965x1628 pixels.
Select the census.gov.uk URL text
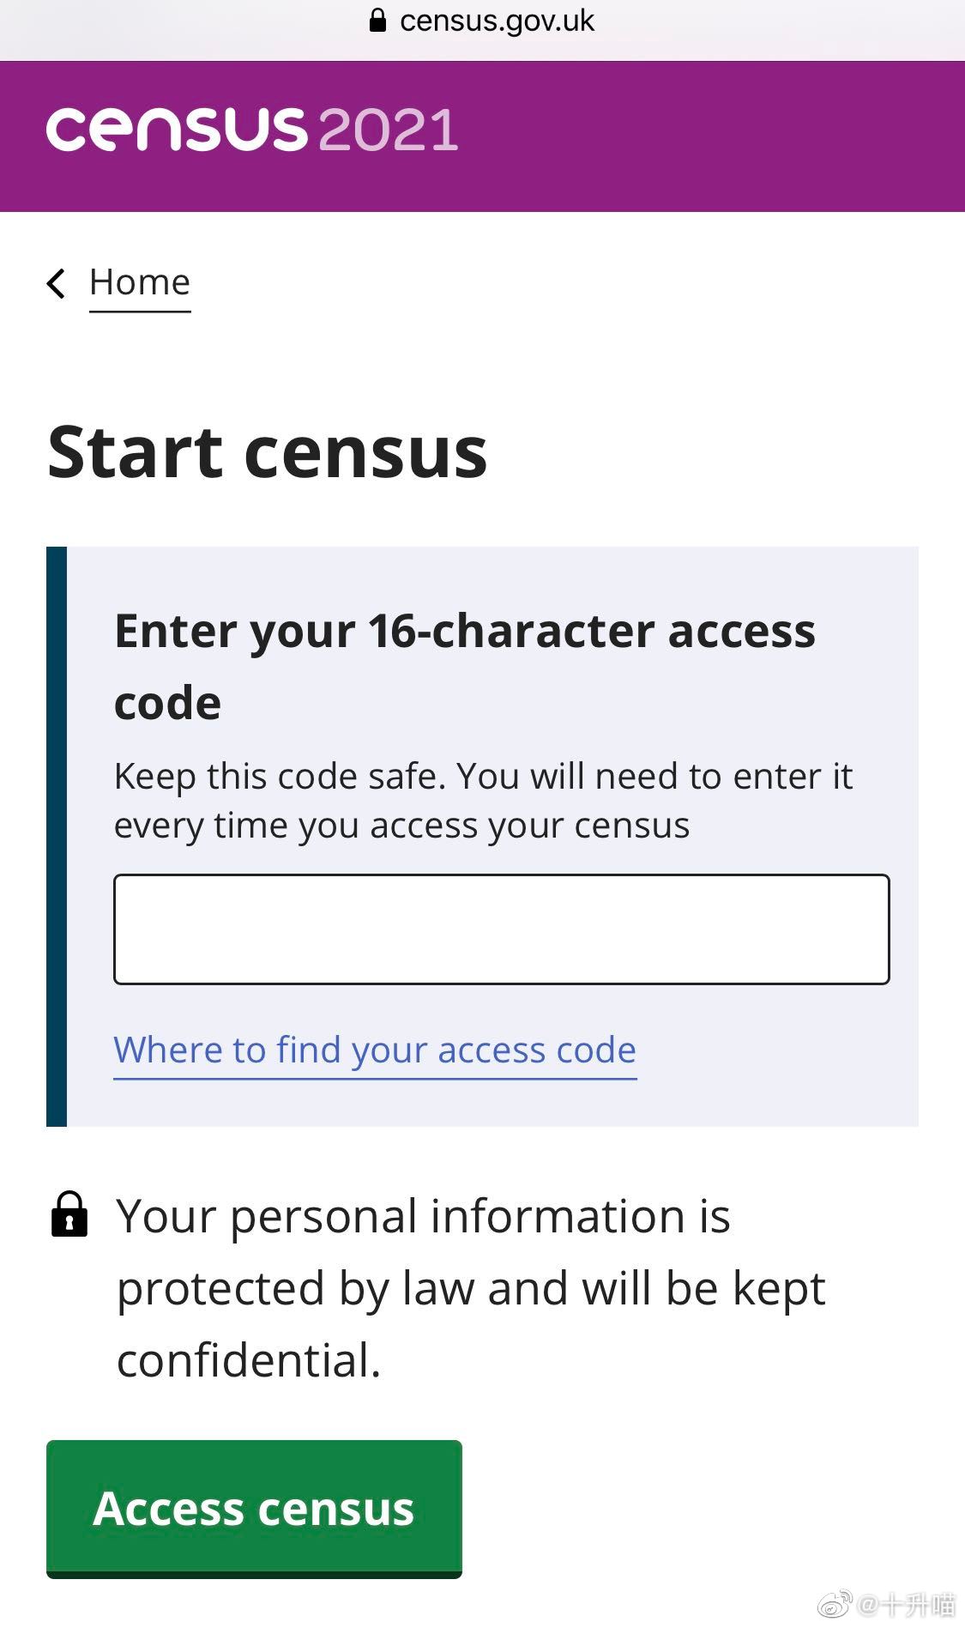click(x=497, y=21)
